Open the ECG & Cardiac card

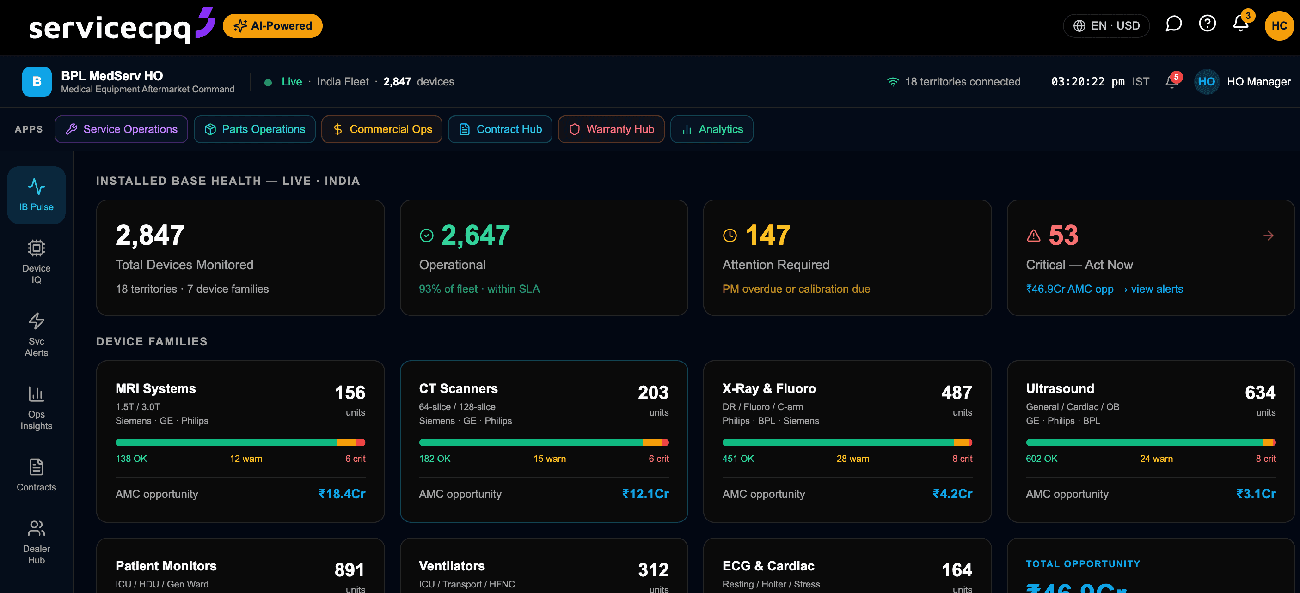(847, 566)
